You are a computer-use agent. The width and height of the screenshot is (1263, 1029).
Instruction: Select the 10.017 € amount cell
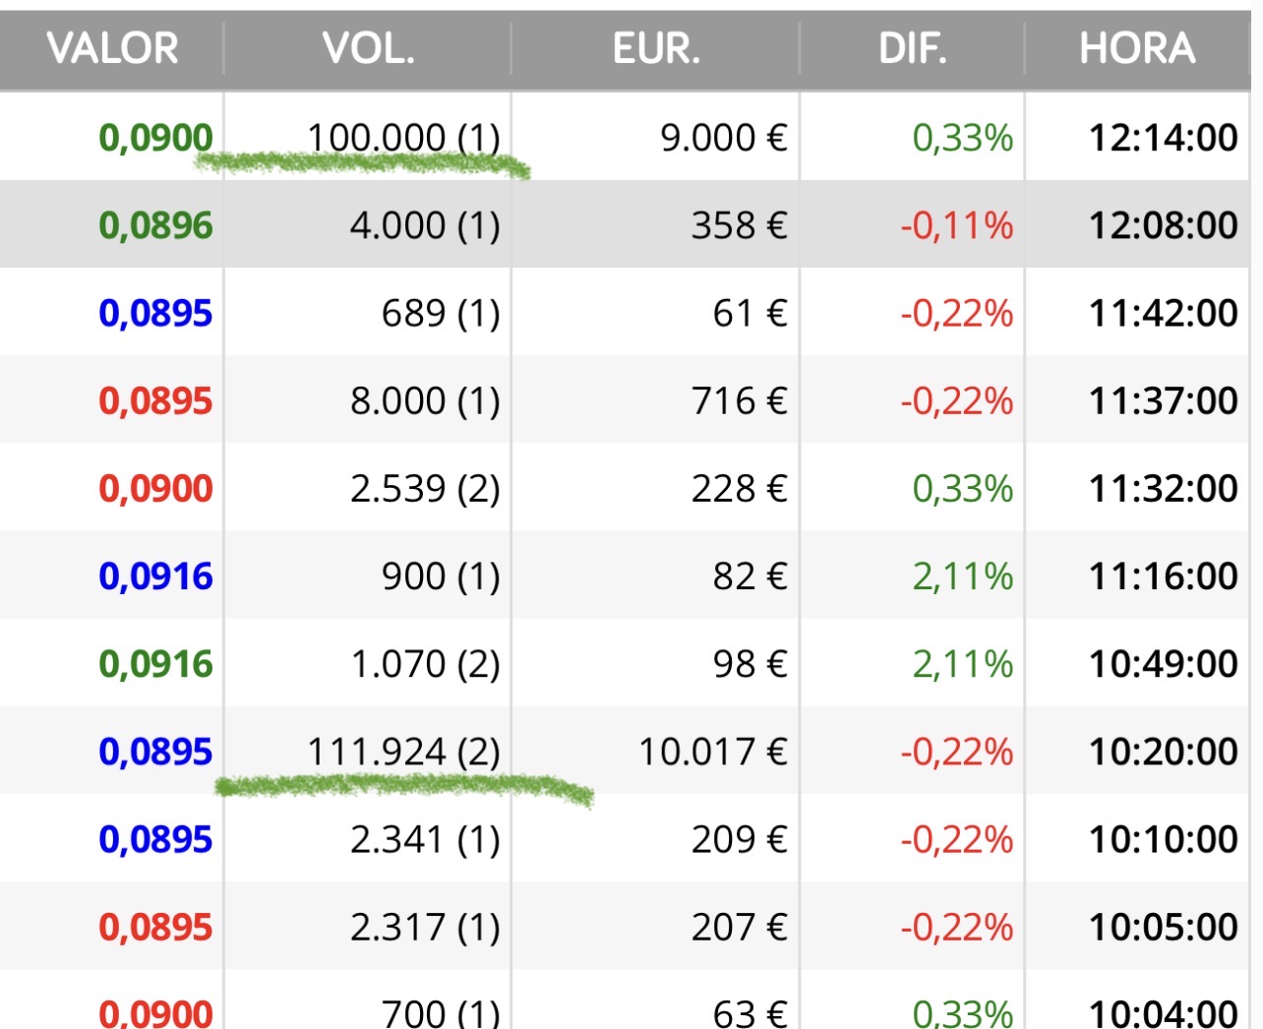click(x=713, y=752)
